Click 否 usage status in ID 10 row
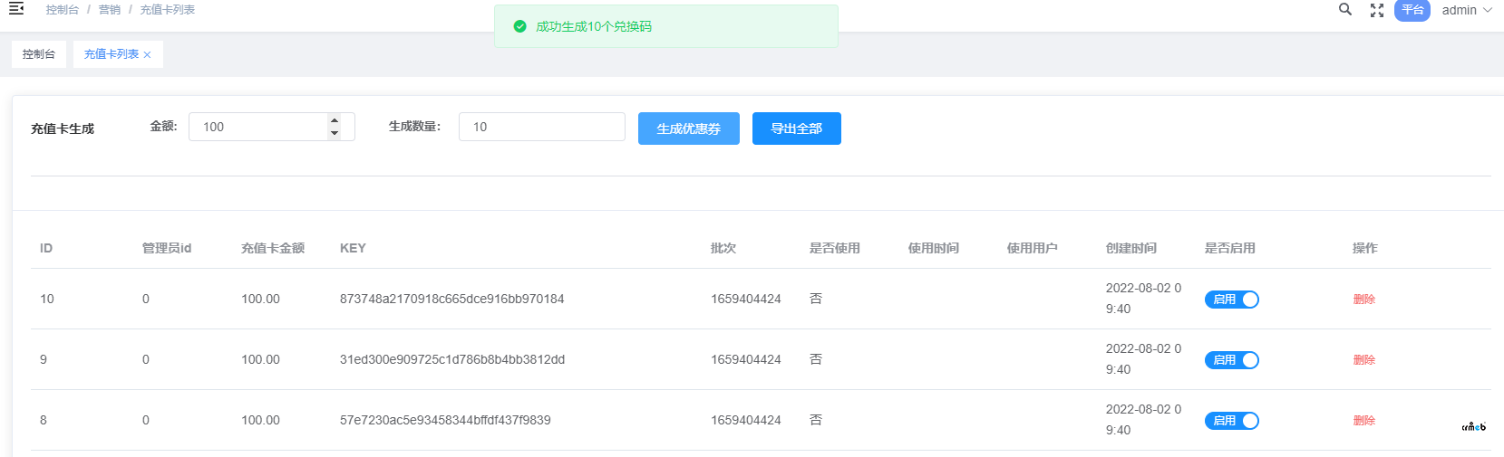Viewport: 1504px width, 457px height. (x=816, y=299)
